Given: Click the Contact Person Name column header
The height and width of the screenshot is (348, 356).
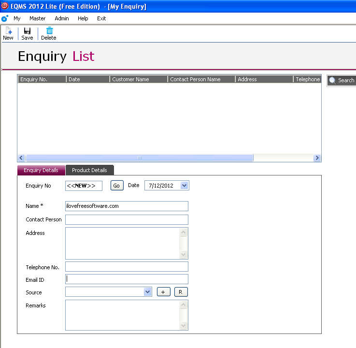Looking at the screenshot, I should 201,79.
